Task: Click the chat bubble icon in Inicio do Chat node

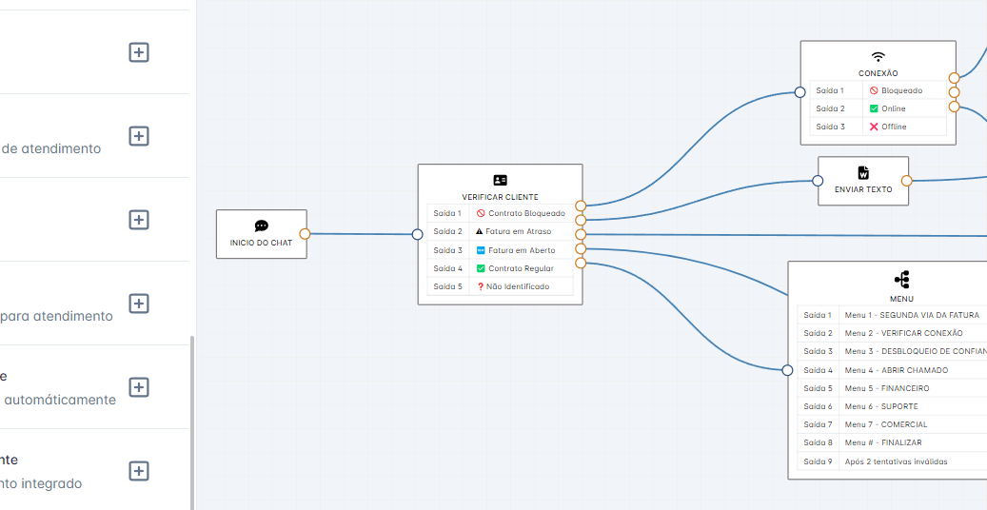Action: point(262,226)
